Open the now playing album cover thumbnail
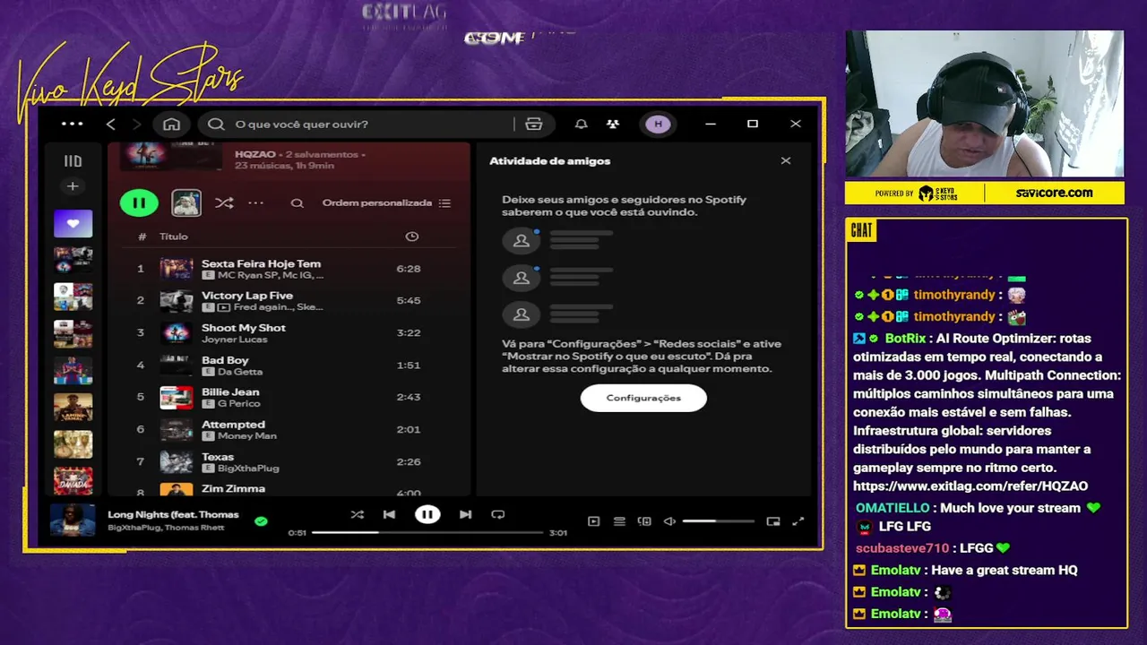 73,520
